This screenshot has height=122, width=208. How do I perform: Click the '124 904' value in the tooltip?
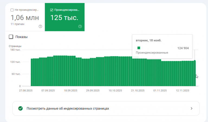tap(183, 48)
